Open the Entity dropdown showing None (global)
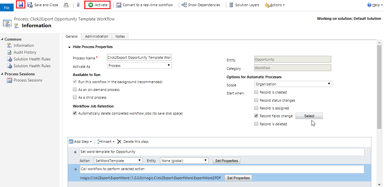The width and height of the screenshot is (384, 187). [184, 161]
